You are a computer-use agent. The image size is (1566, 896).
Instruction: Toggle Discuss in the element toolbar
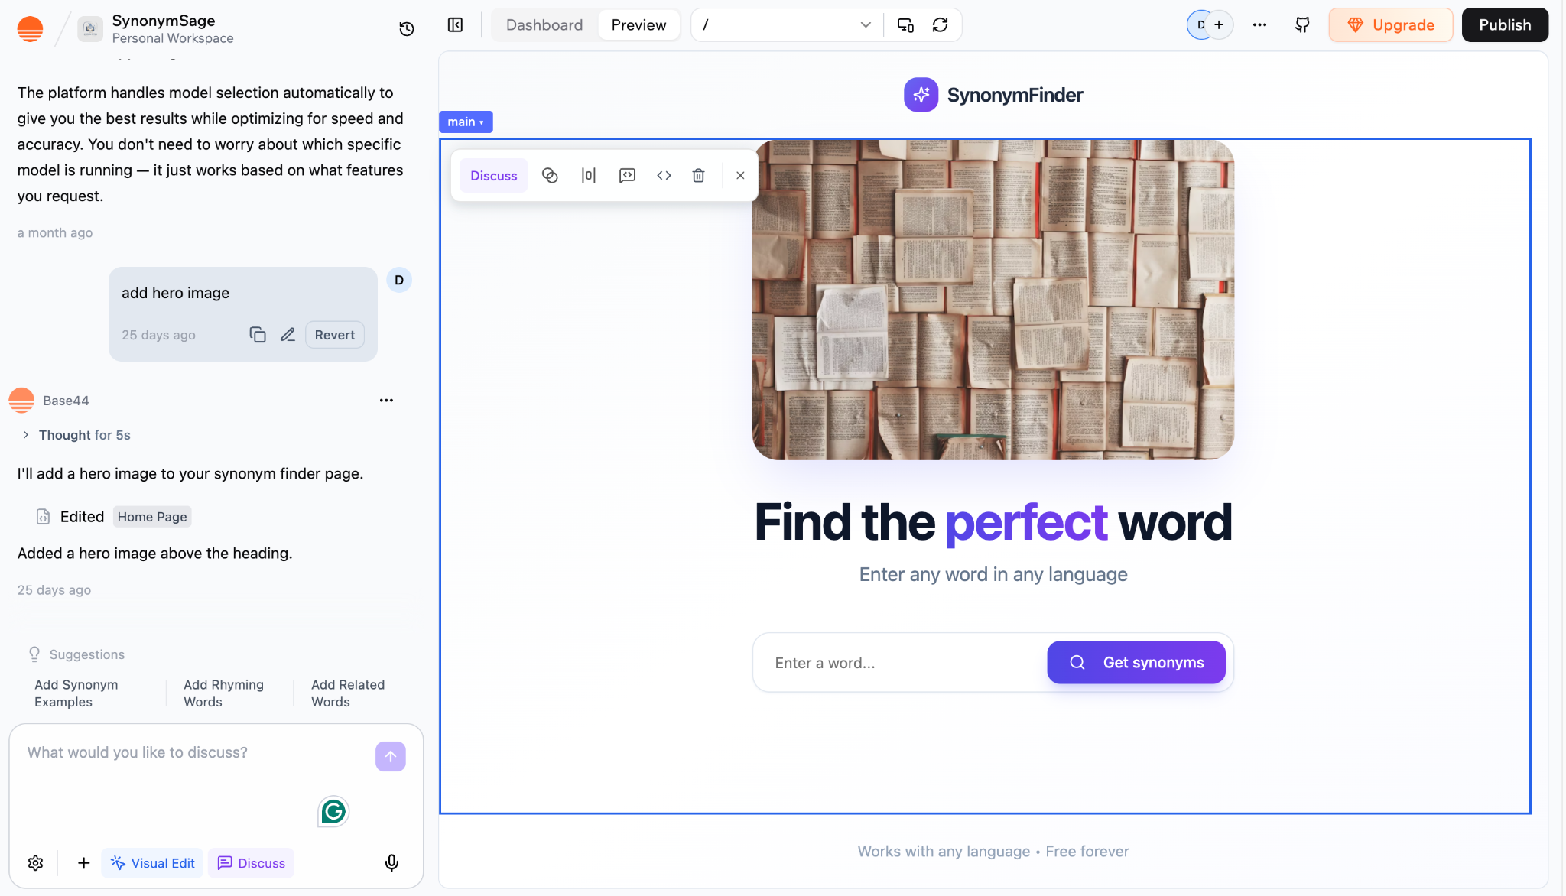[494, 176]
